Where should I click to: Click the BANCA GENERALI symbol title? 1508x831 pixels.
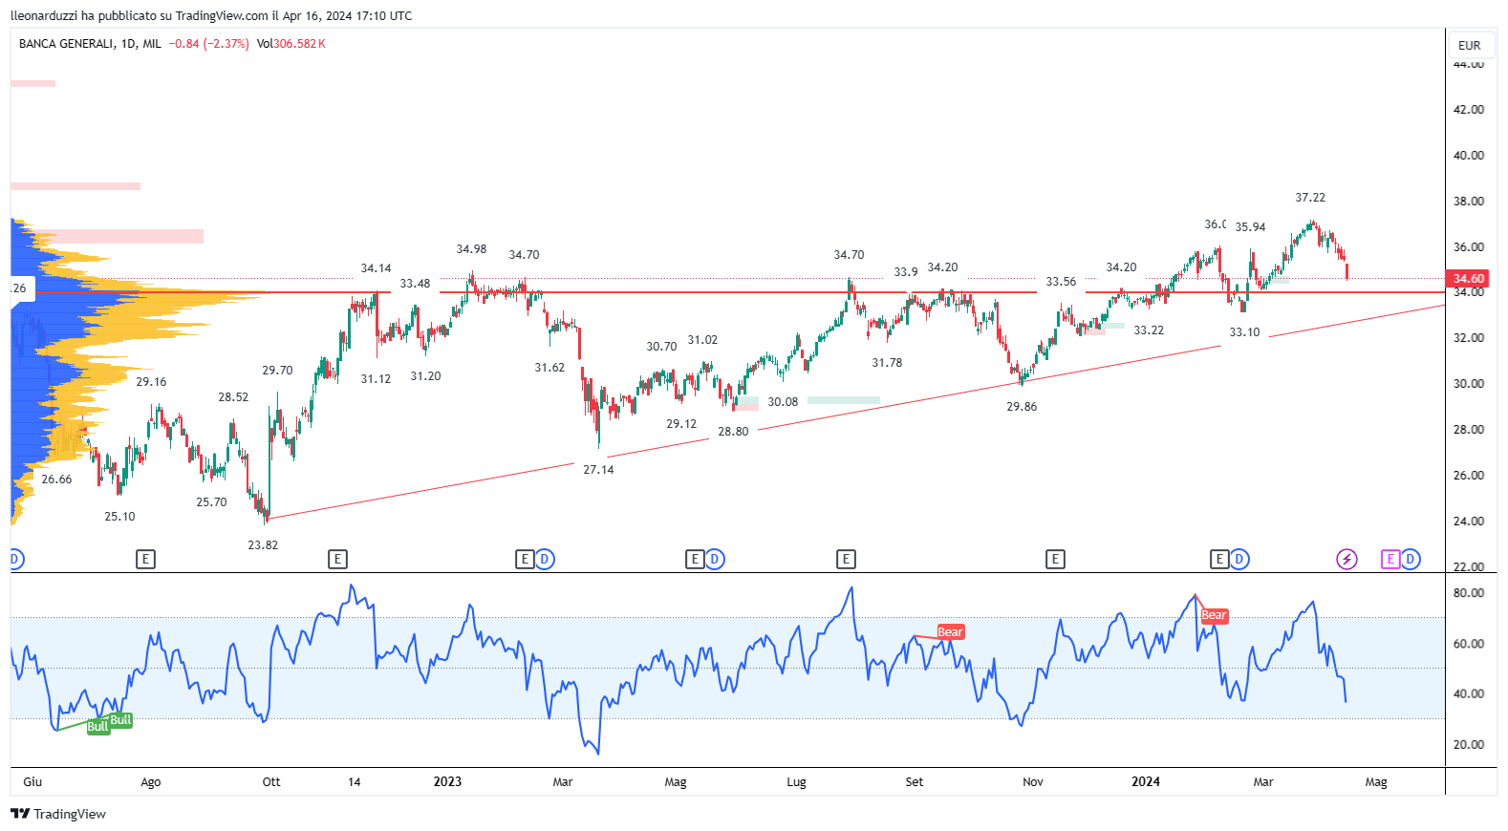(66, 44)
